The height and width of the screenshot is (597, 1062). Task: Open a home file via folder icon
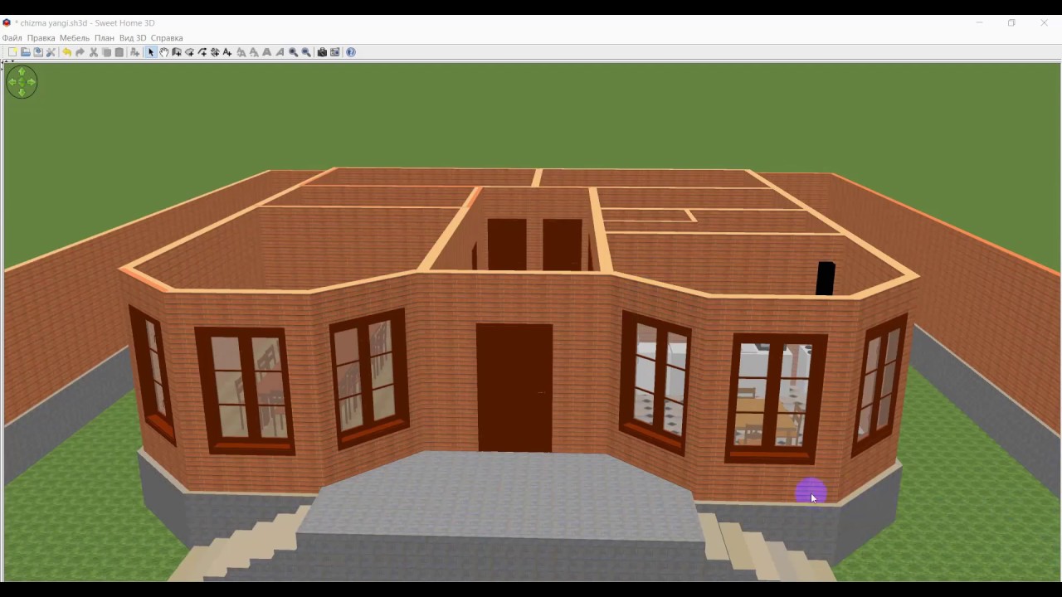click(x=25, y=52)
